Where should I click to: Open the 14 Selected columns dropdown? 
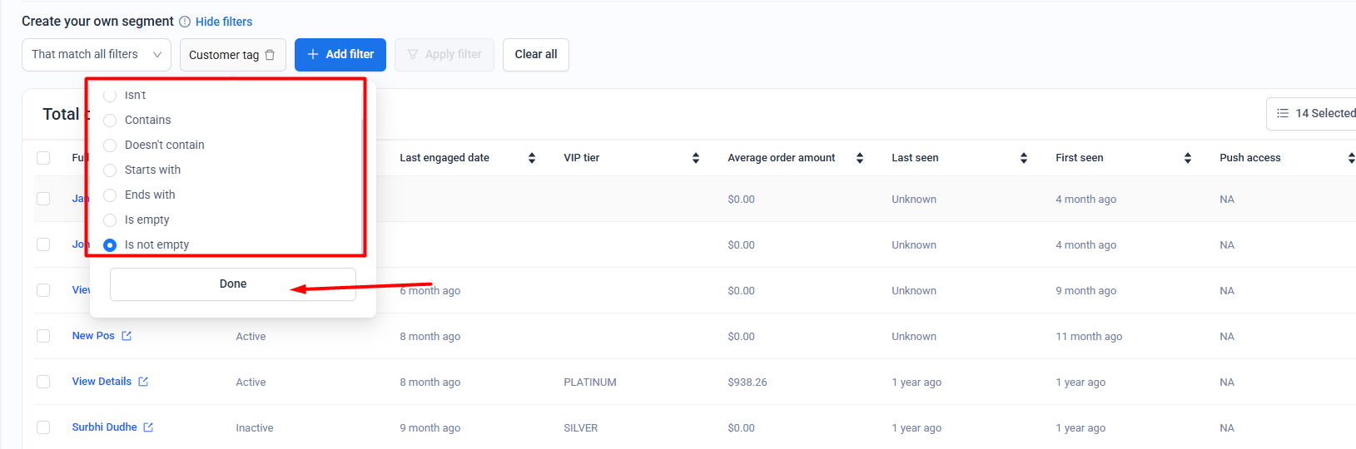[x=1315, y=114]
